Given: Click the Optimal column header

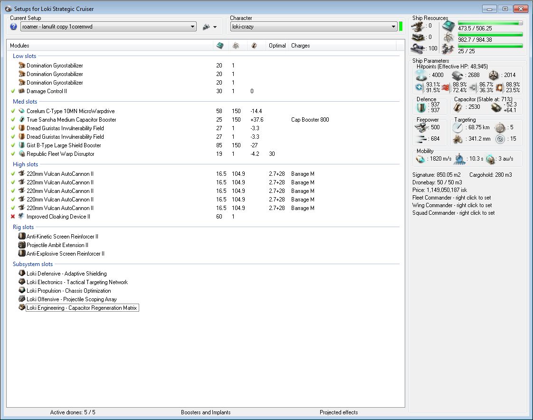Looking at the screenshot, I should point(277,46).
